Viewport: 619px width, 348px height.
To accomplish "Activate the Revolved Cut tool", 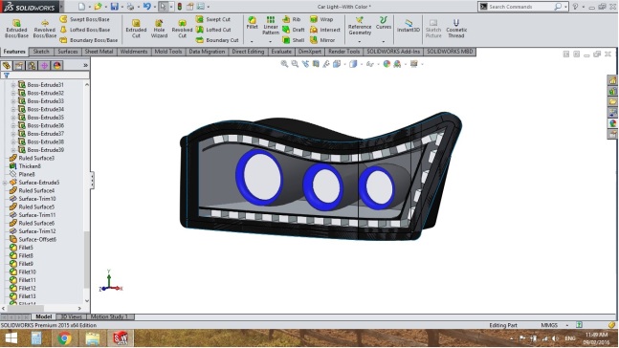I will [182, 29].
